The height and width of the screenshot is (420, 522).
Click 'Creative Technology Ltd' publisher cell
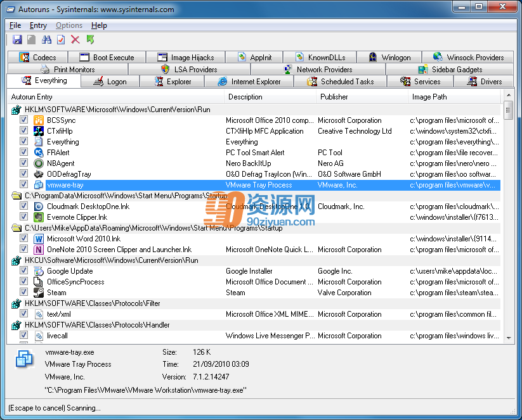355,131
